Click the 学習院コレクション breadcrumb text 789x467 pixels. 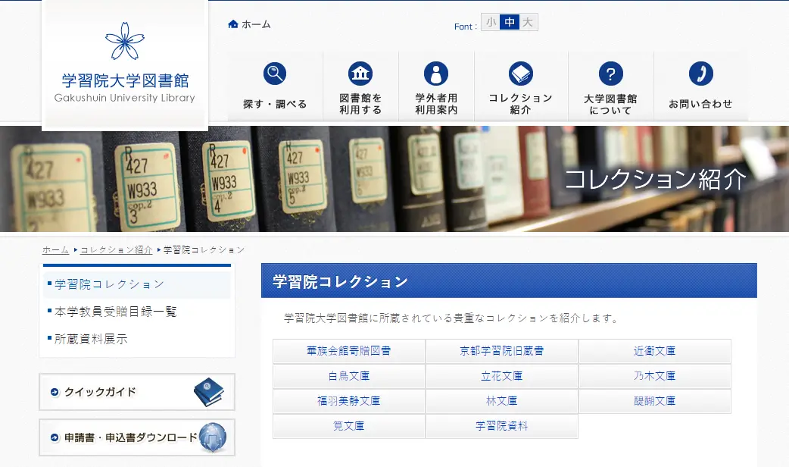click(x=204, y=250)
